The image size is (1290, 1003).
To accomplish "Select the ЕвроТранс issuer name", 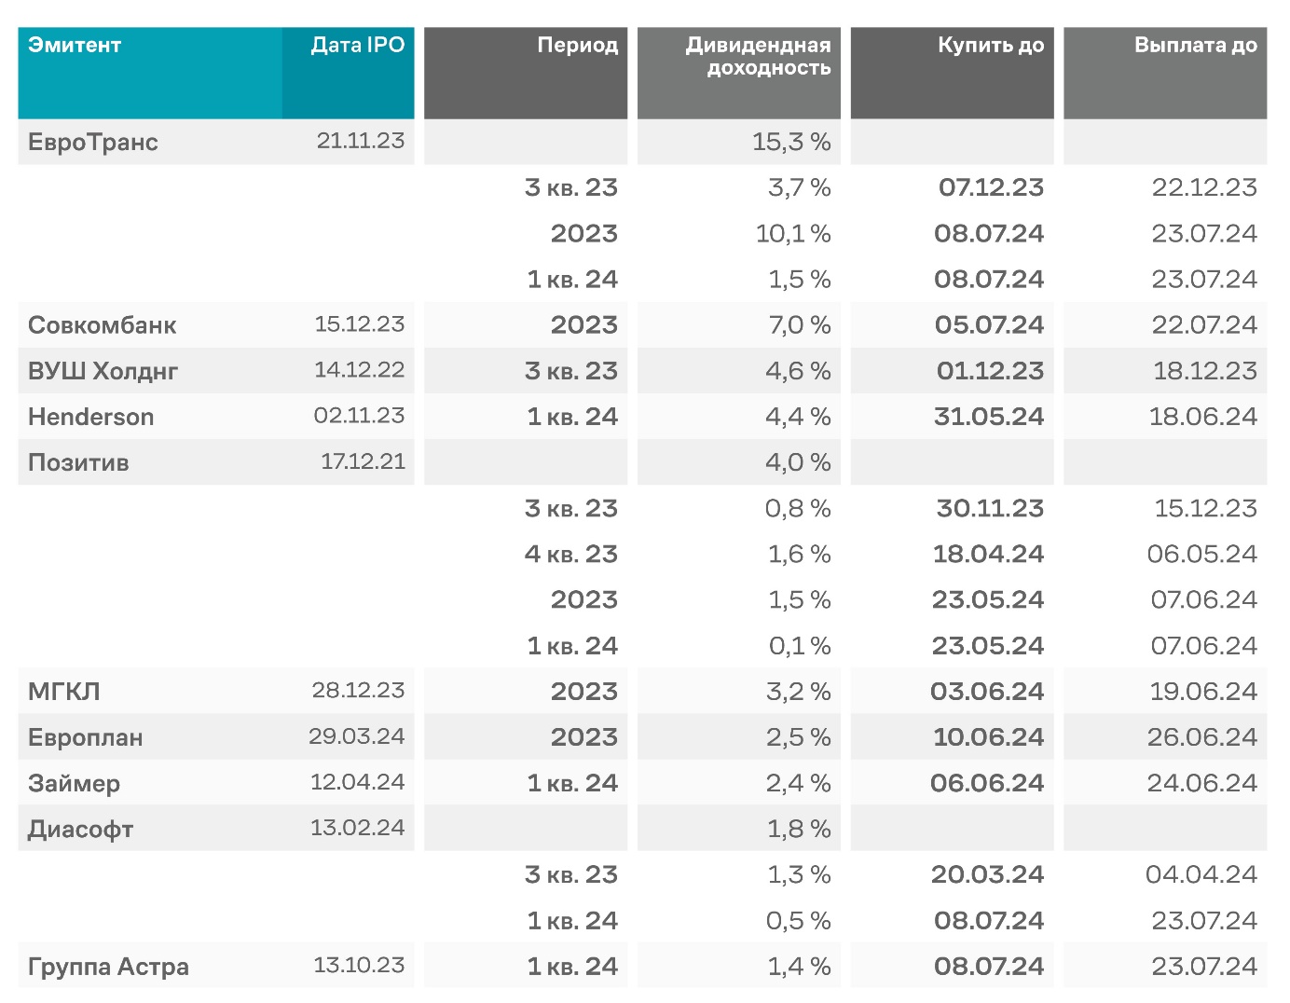I will pos(93,143).
